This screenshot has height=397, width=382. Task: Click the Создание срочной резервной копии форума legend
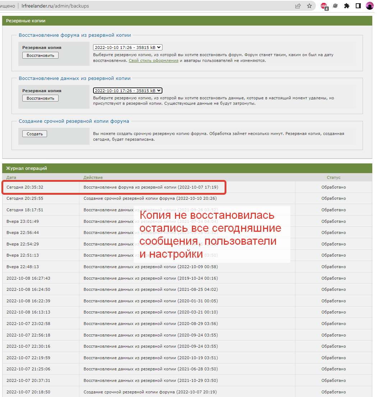tap(74, 121)
